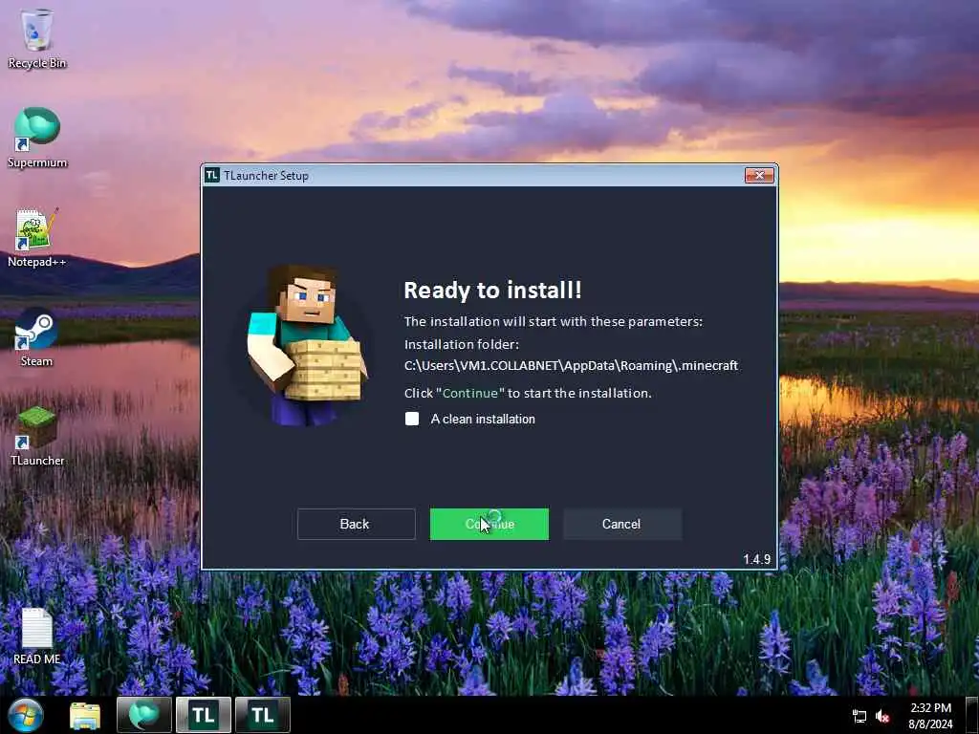Switch to Supermium in the taskbar
Image resolution: width=979 pixels, height=734 pixels.
[143, 715]
